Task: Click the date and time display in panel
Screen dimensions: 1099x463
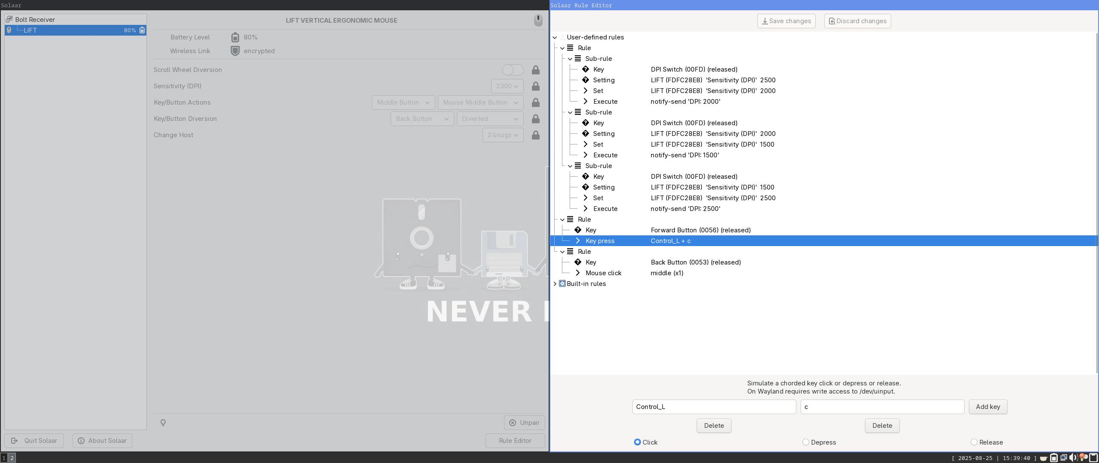Action: [x=994, y=458]
